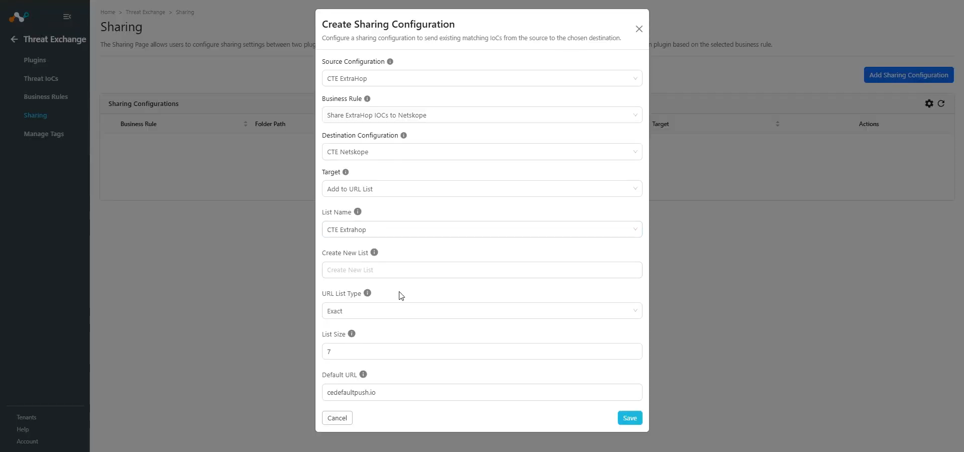The width and height of the screenshot is (964, 452).
Task: Click info icon next to List Name
Action: point(358,212)
